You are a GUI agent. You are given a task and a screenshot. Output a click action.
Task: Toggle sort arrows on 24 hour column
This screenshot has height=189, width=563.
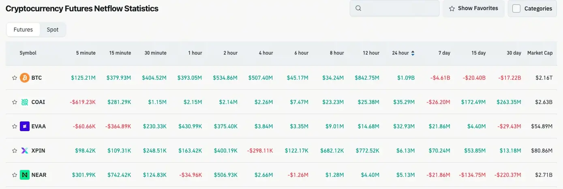(x=413, y=53)
